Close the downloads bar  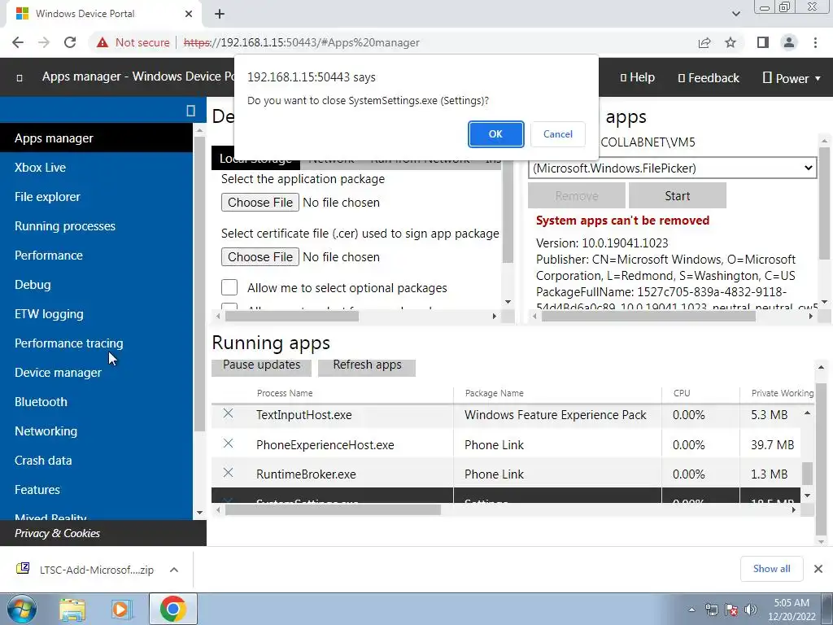click(x=818, y=569)
